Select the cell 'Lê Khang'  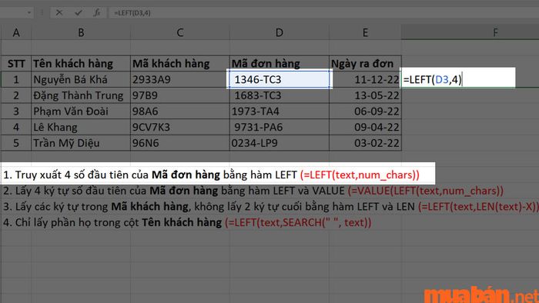[x=81, y=128]
